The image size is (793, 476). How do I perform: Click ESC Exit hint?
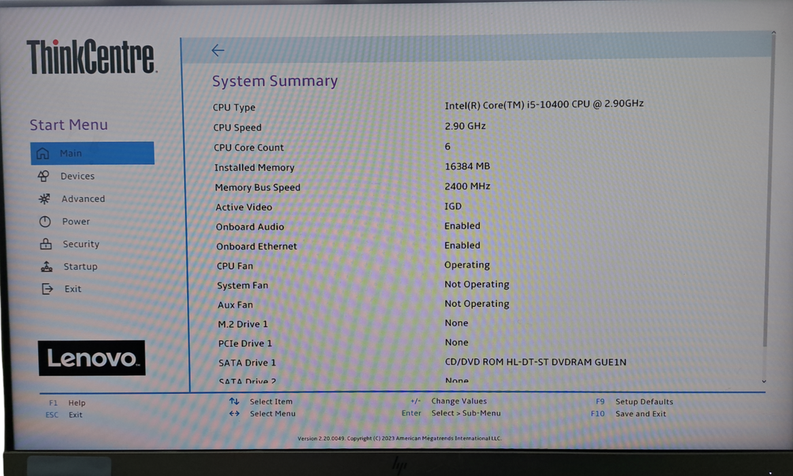coord(64,415)
